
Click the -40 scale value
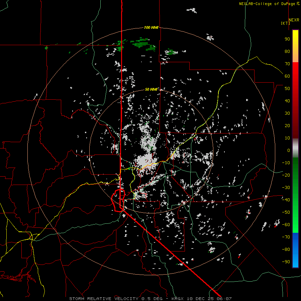coord(286,200)
